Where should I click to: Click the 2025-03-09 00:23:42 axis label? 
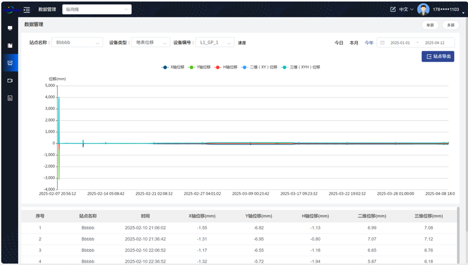click(250, 194)
